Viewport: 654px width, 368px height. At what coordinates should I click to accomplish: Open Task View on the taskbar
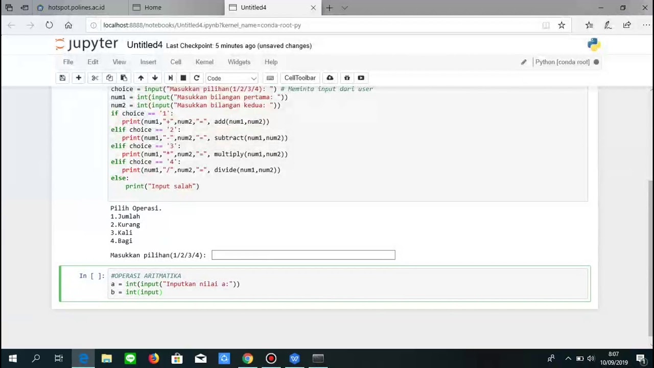coord(59,358)
